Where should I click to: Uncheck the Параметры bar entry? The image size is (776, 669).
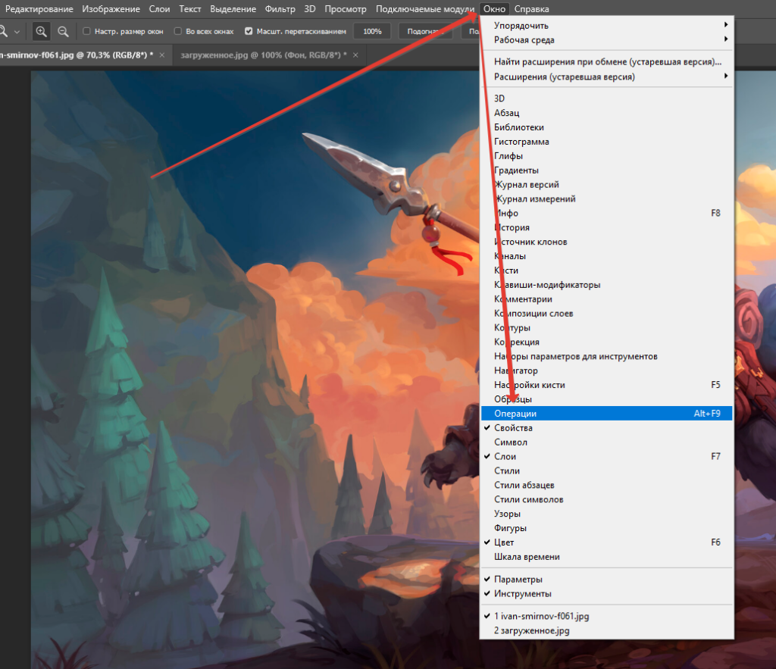607,579
